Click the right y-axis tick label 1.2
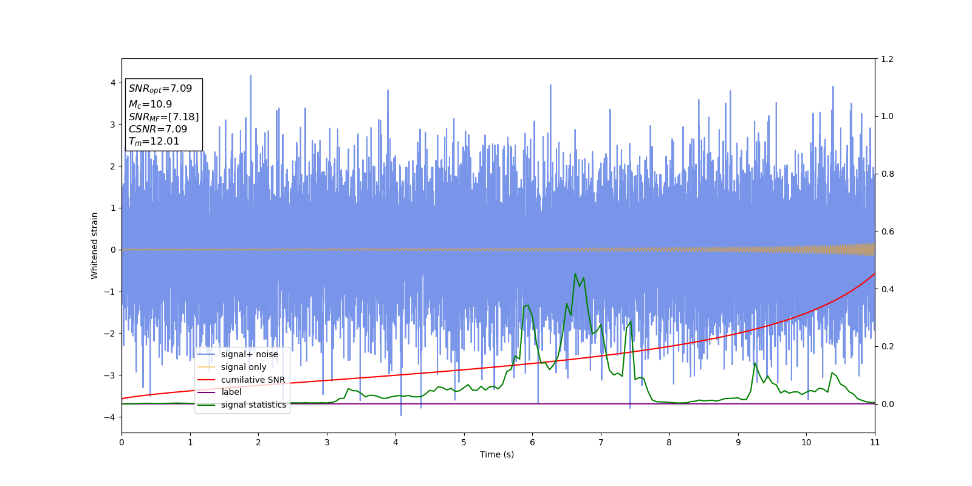Image resolution: width=972 pixels, height=486 pixels. click(x=887, y=59)
